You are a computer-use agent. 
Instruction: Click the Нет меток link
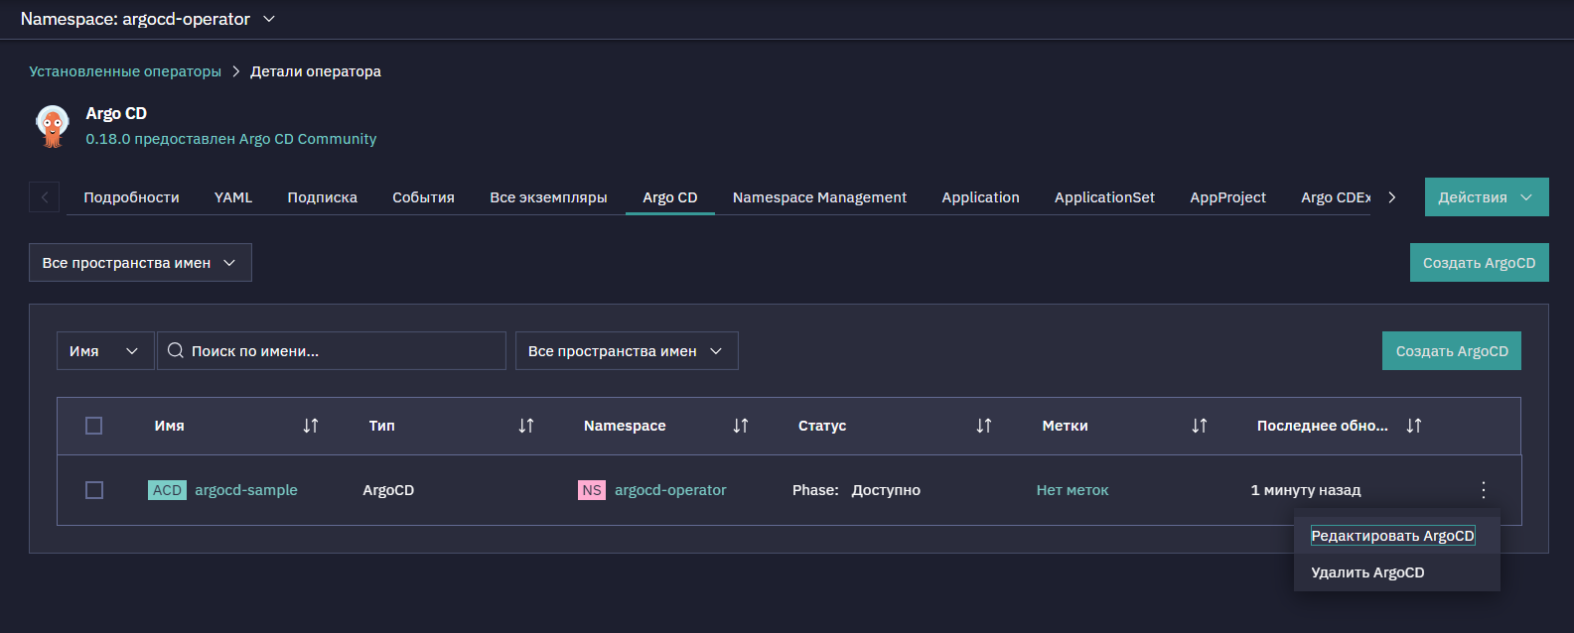pyautogui.click(x=1073, y=490)
